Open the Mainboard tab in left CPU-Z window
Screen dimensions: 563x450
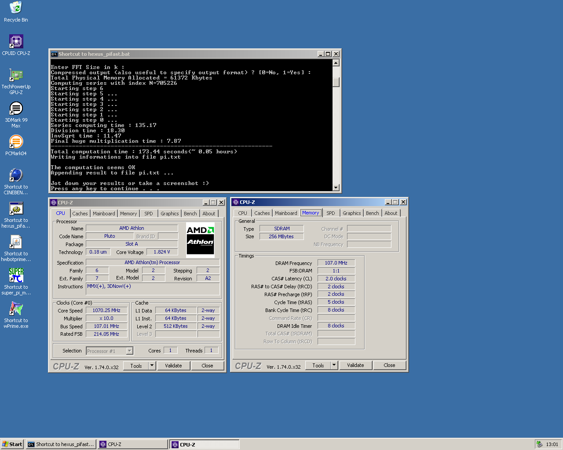[x=104, y=214]
